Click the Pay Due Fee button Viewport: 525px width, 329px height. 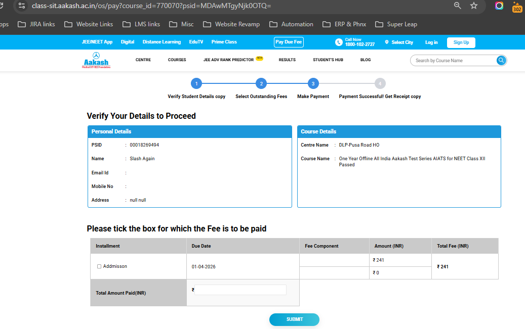click(x=289, y=42)
